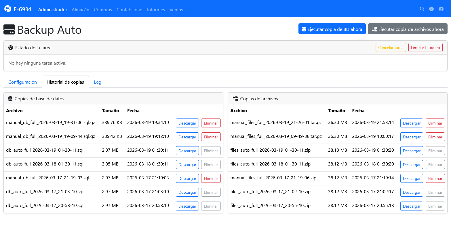Click the Estado de la tarea gauge icon
The height and width of the screenshot is (252, 451).
(x=11, y=48)
